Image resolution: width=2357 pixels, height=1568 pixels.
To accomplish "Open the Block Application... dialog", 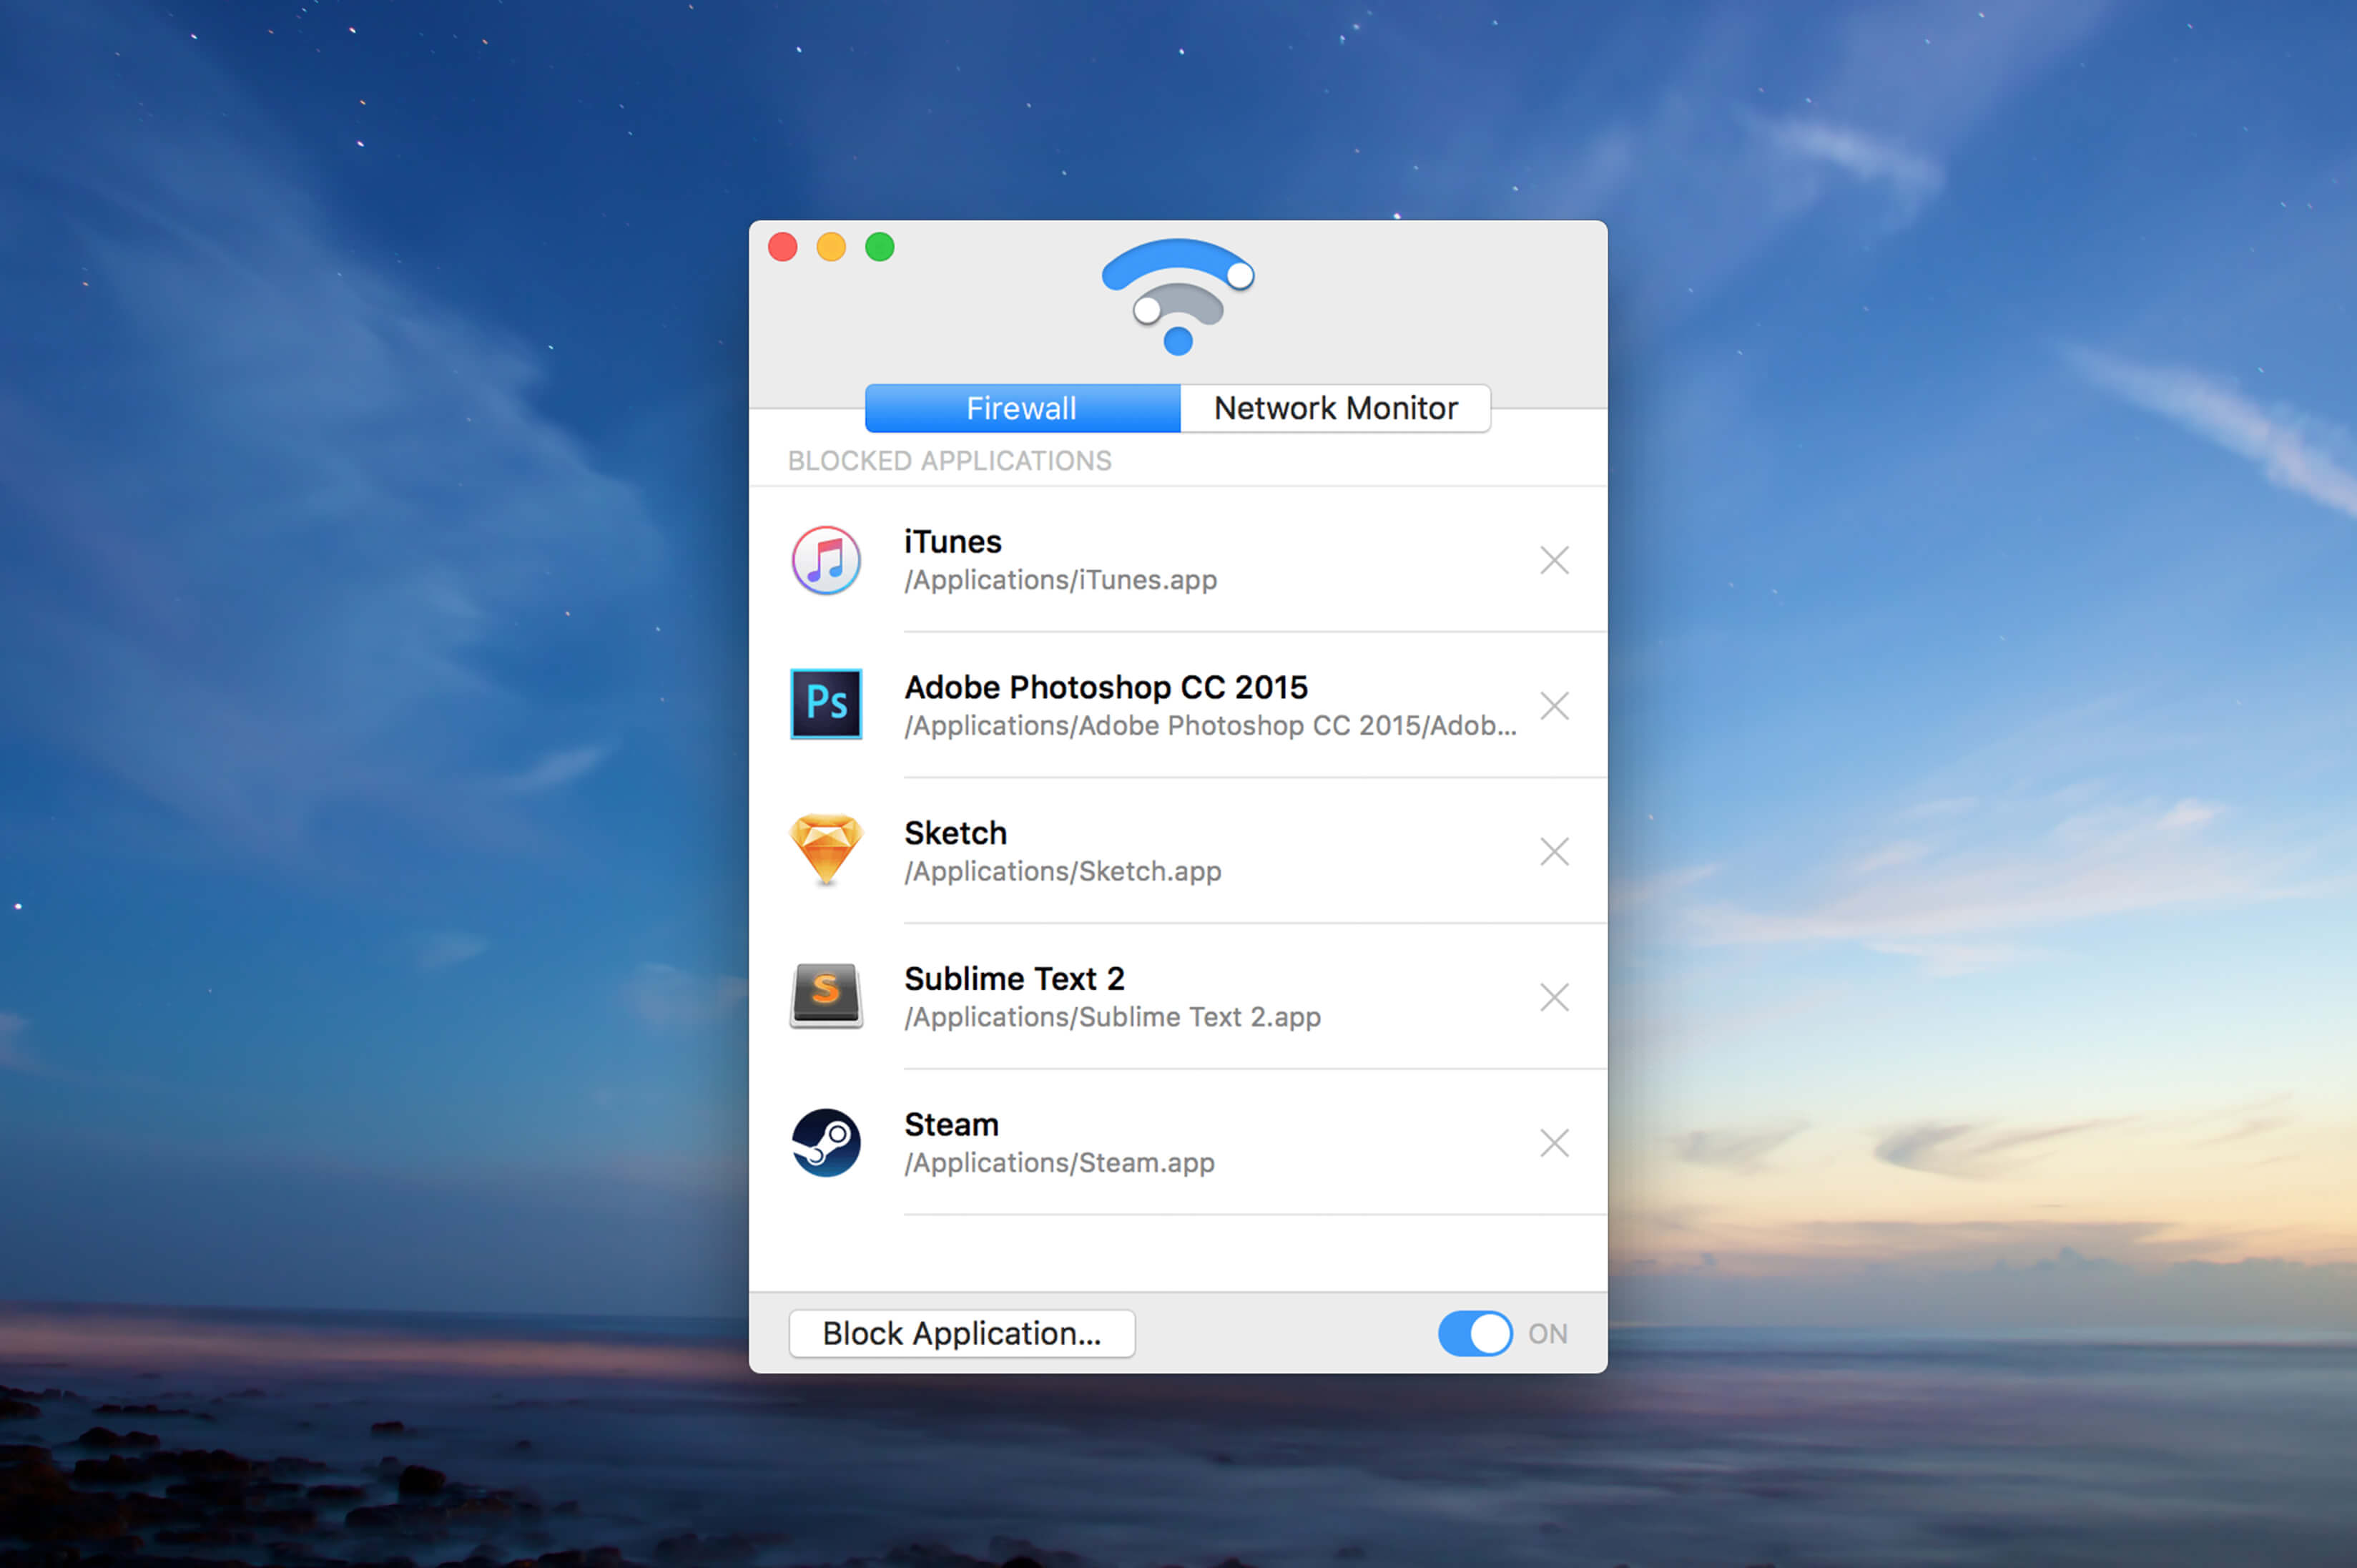I will coord(962,1333).
